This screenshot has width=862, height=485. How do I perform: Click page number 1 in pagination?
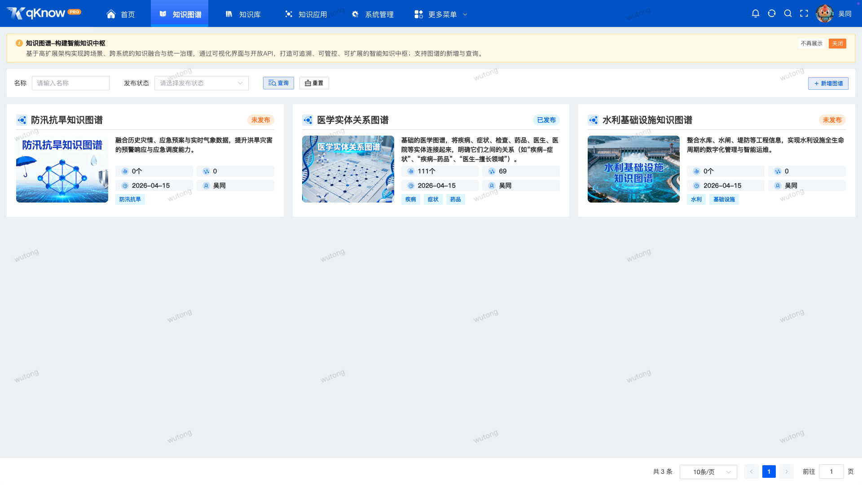point(769,472)
